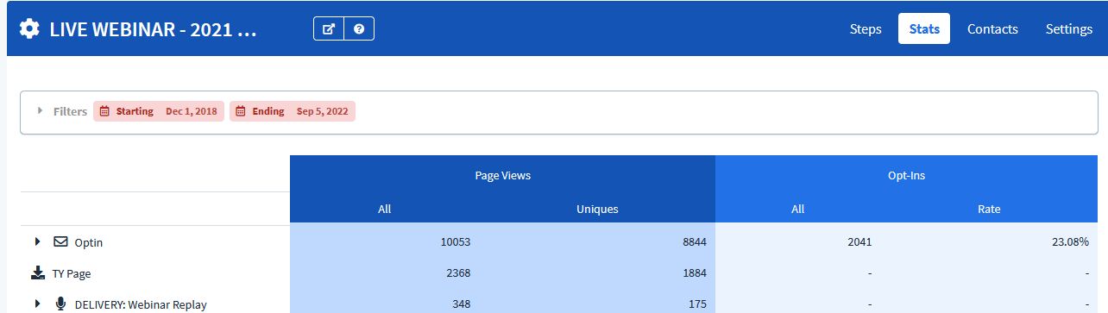The width and height of the screenshot is (1108, 313).
Task: Click the TY Page step name
Action: pyautogui.click(x=72, y=273)
